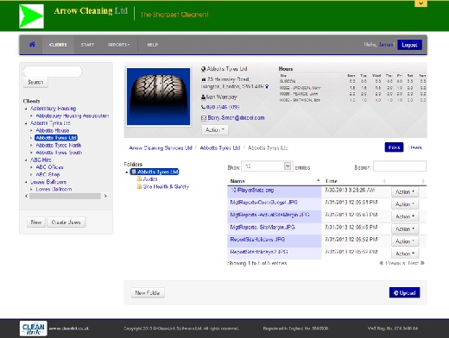Click the James username link
The image size is (449, 338).
(x=386, y=45)
